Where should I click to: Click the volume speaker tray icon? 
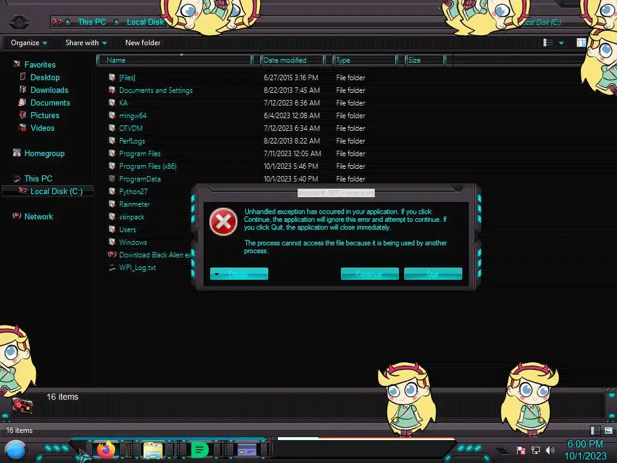click(x=550, y=450)
